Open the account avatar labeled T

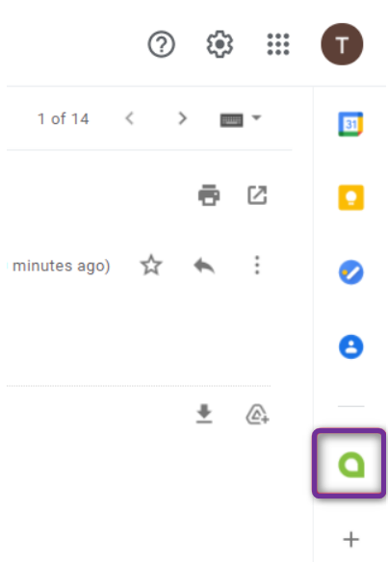click(342, 44)
